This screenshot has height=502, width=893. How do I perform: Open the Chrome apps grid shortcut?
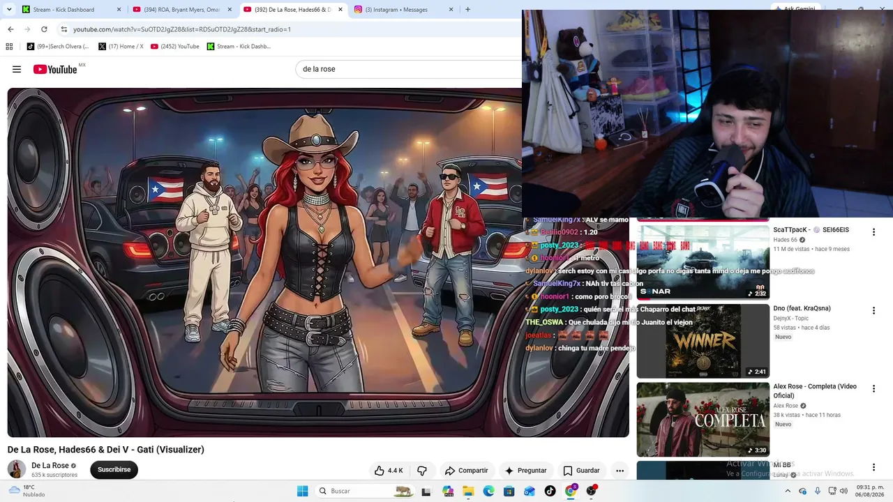(9, 47)
